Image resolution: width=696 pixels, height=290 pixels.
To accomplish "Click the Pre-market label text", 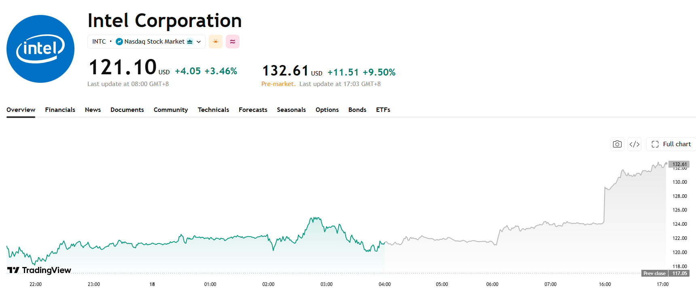I will click(278, 84).
